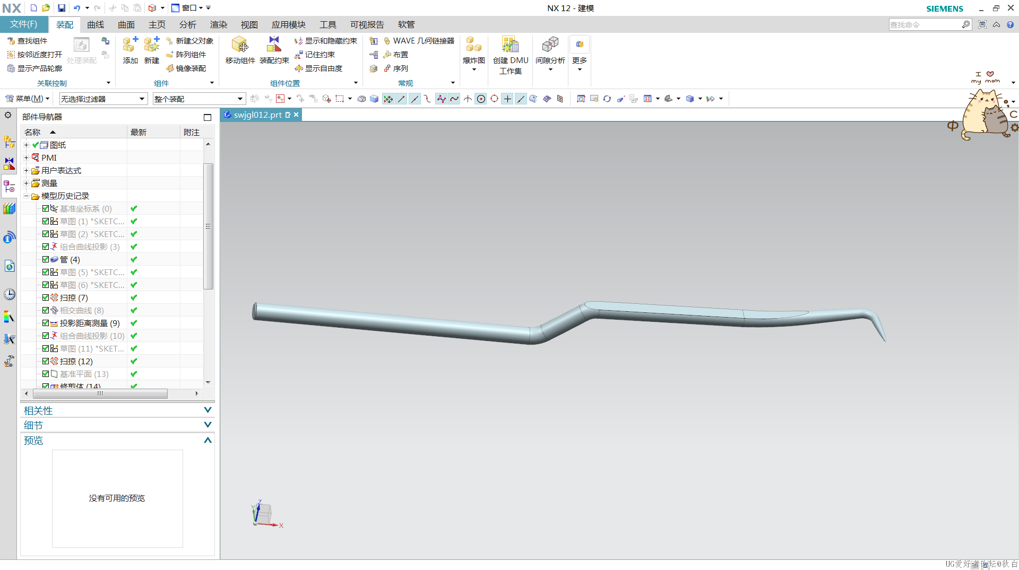Uncheck the 扫掠 (12) feature checkbox
1019x570 pixels.
point(46,361)
